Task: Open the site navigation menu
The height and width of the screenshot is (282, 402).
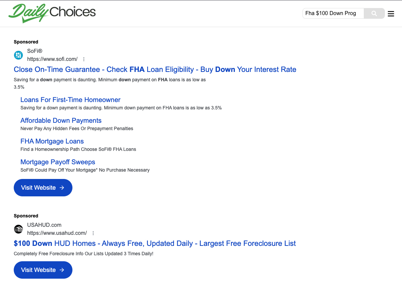Action: tap(391, 14)
